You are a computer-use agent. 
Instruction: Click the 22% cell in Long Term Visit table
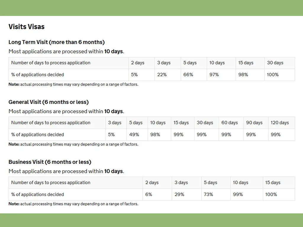(x=162, y=75)
